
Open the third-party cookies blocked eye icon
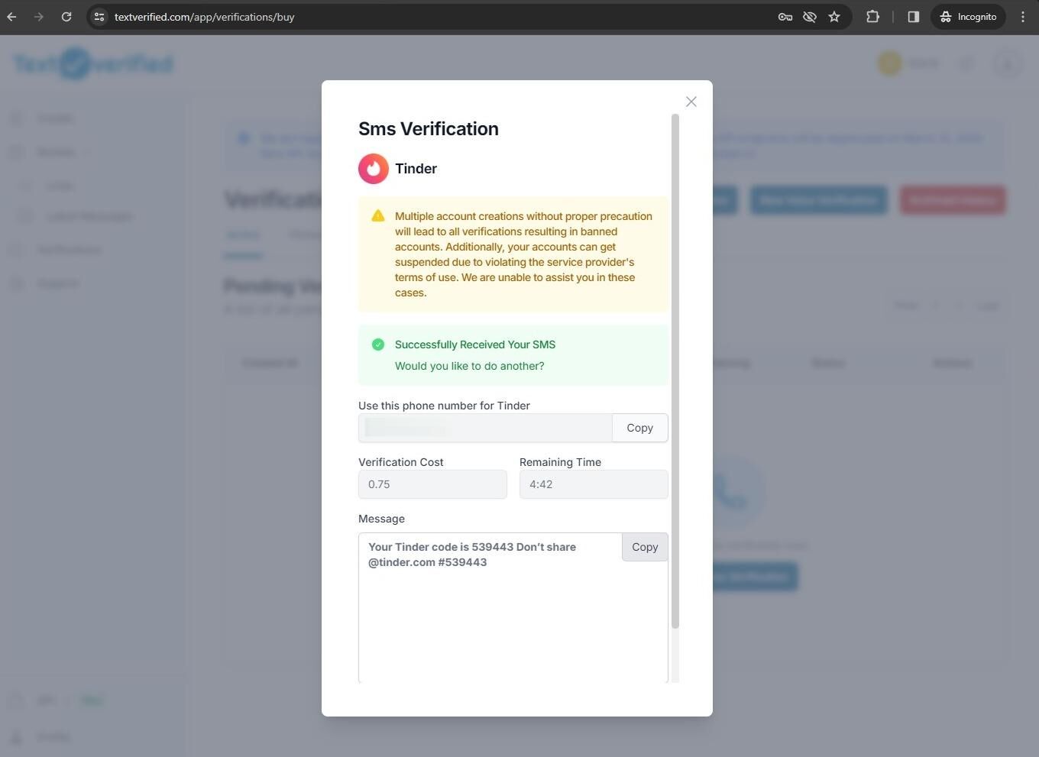tap(810, 17)
